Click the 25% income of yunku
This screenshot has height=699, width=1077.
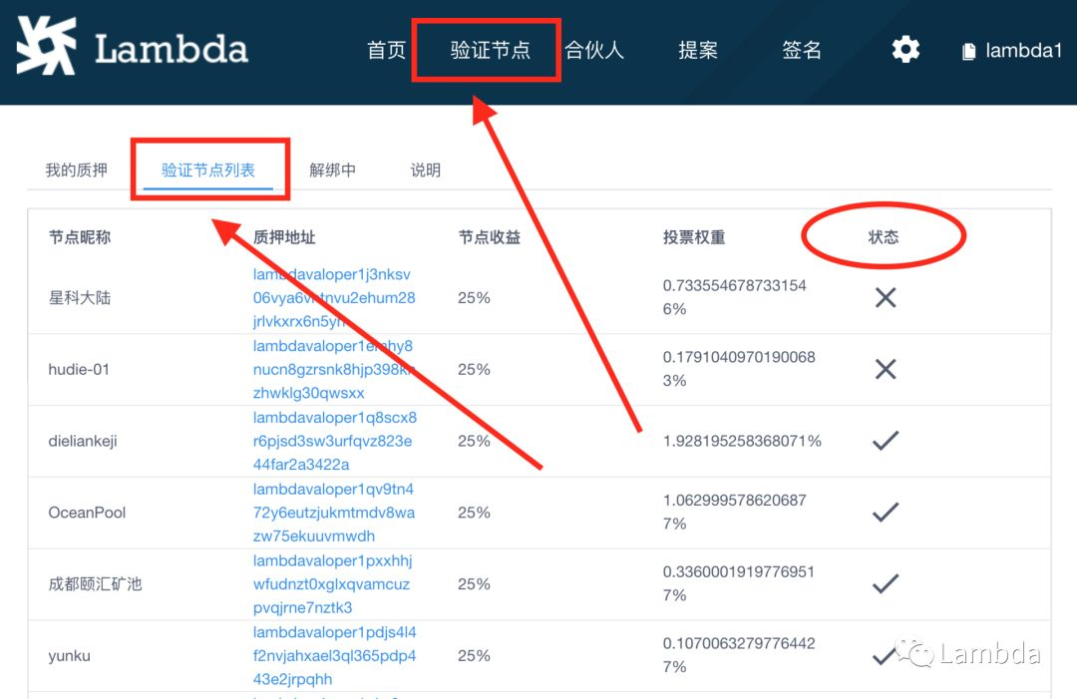(474, 656)
